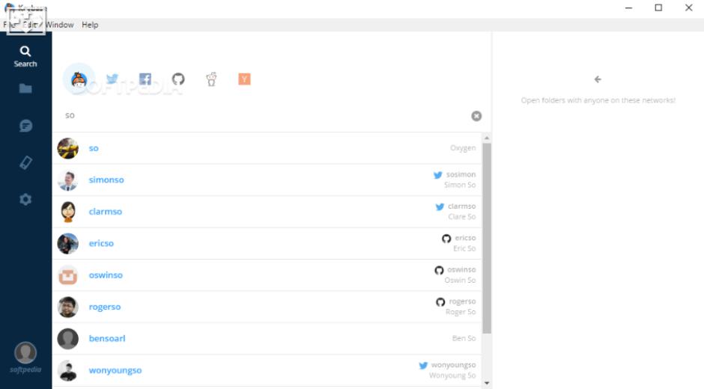This screenshot has height=389, width=704.
Task: Click avatar of user simonso
Action: pos(68,180)
